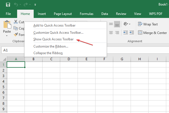This screenshot has width=169, height=113.
Task: Choose Collapse the Ribbon
Action: tap(65, 53)
